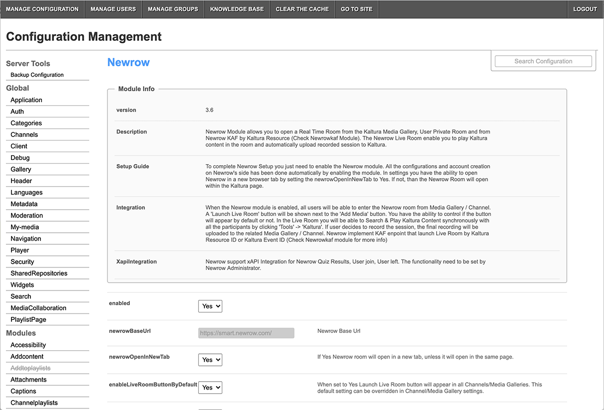Open the Knowledge Base

coord(237,9)
